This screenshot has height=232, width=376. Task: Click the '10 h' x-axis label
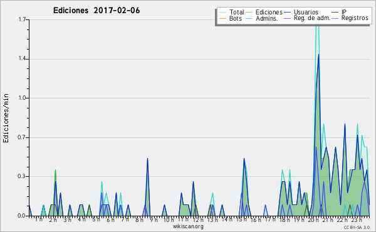(x=169, y=219)
